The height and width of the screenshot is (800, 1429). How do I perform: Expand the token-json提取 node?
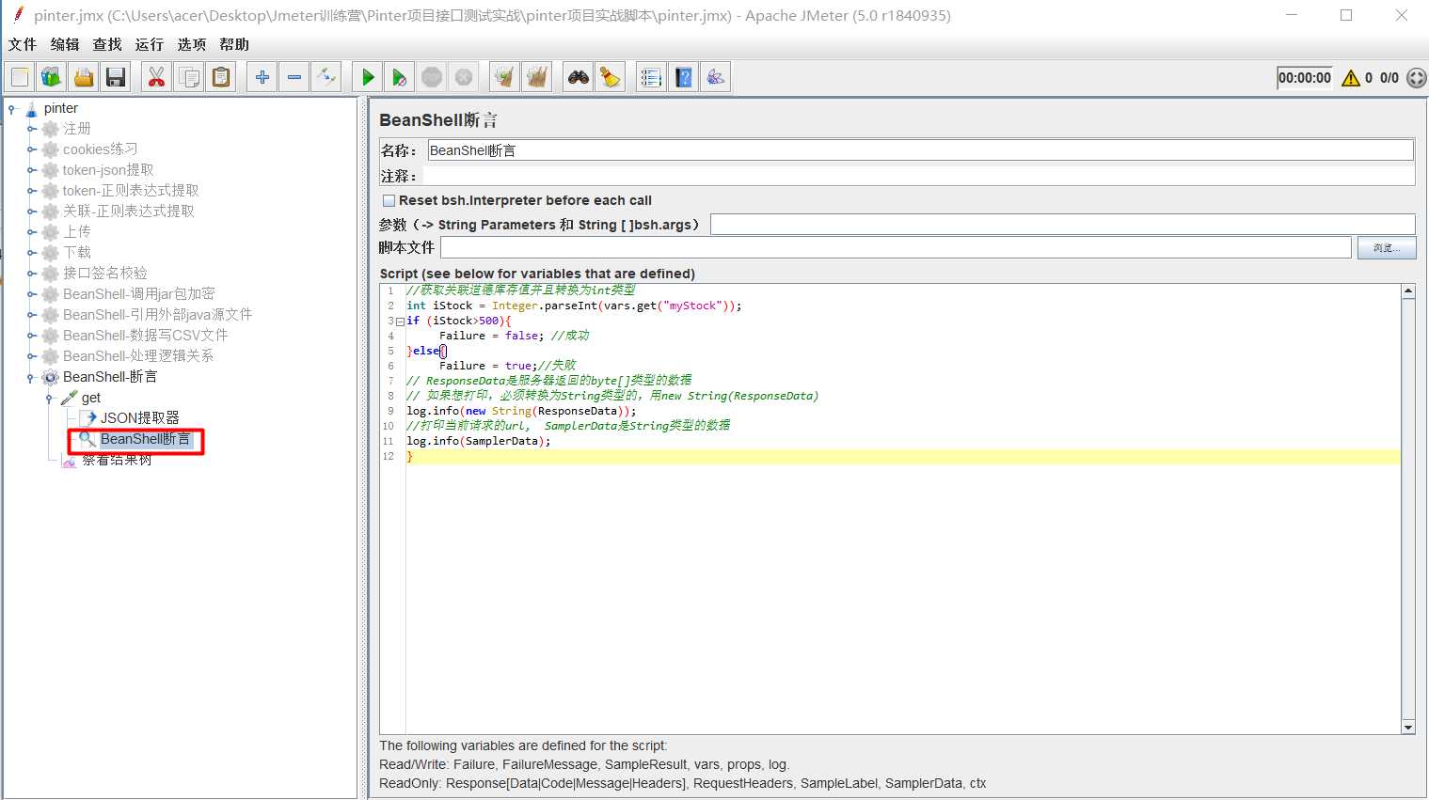tap(31, 170)
